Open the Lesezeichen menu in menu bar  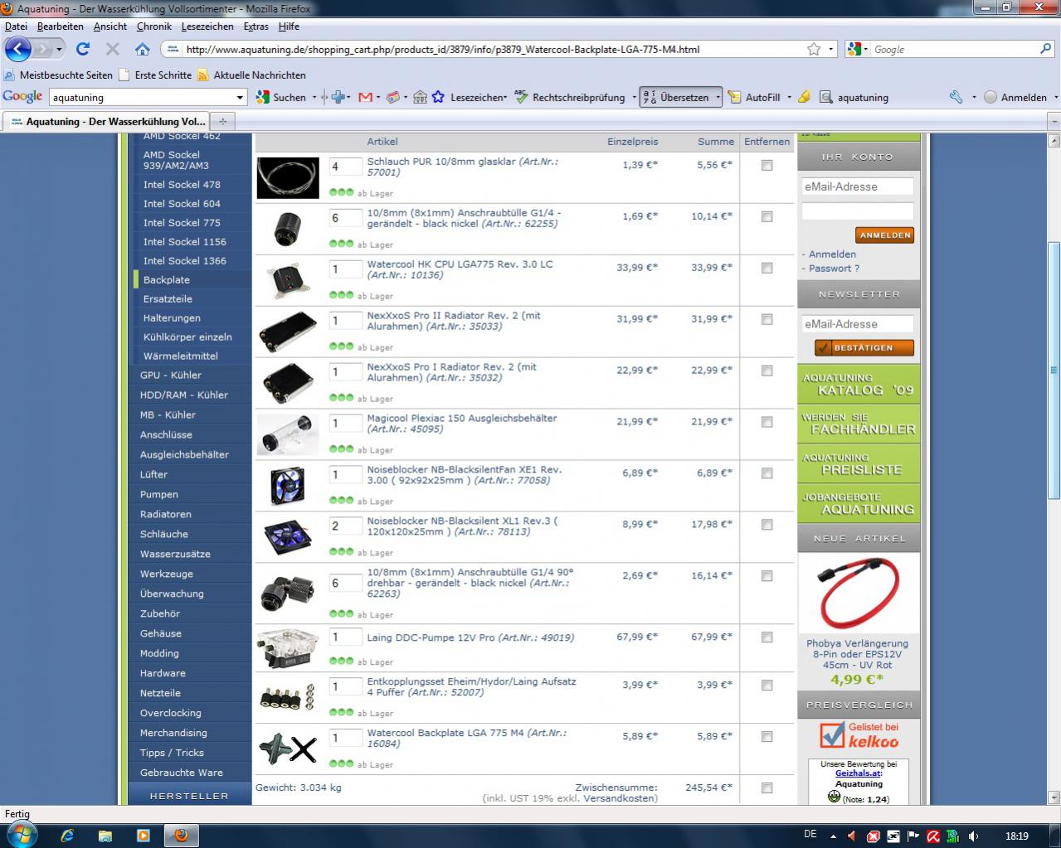tap(207, 27)
